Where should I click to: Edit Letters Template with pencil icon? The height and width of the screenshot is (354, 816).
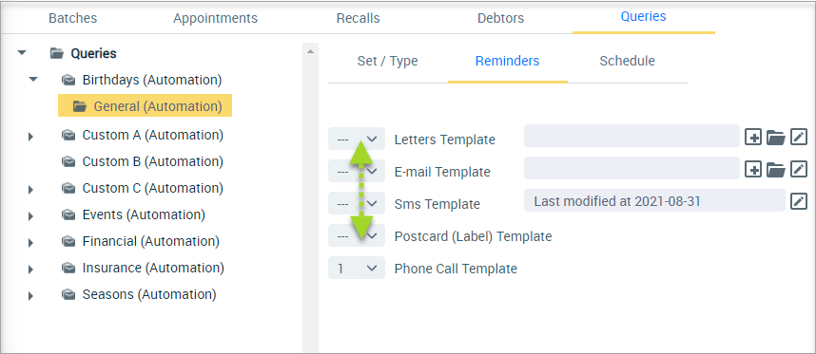[799, 138]
